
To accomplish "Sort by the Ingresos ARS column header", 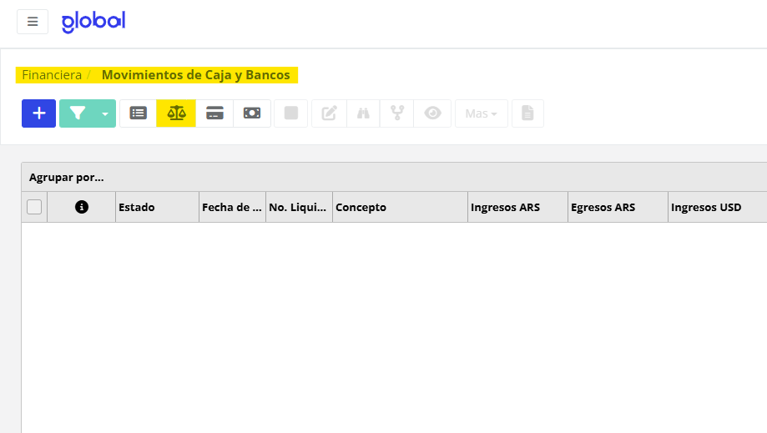I will 518,207.
